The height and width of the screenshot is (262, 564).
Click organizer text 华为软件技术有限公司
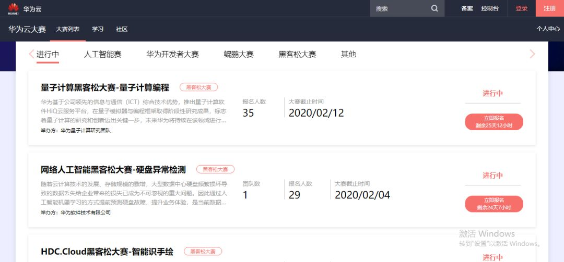[86, 213]
